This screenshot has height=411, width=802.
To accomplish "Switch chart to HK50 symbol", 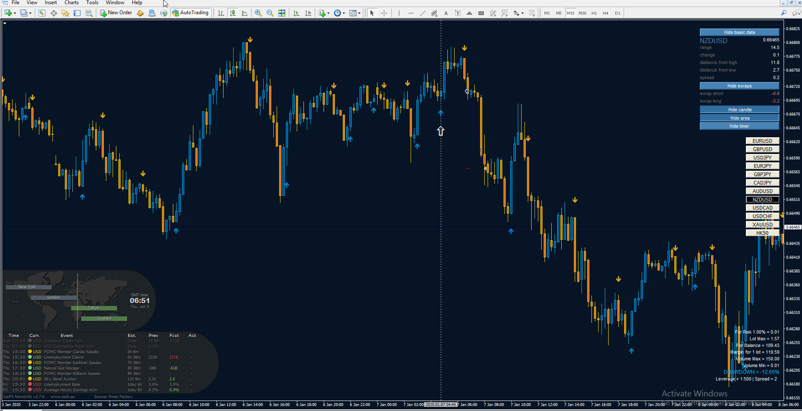I will [x=762, y=233].
